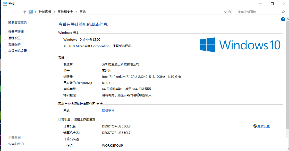The width and height of the screenshot is (289, 151).
Task: Minimize the 系统 window
Action: tap(261, 4)
